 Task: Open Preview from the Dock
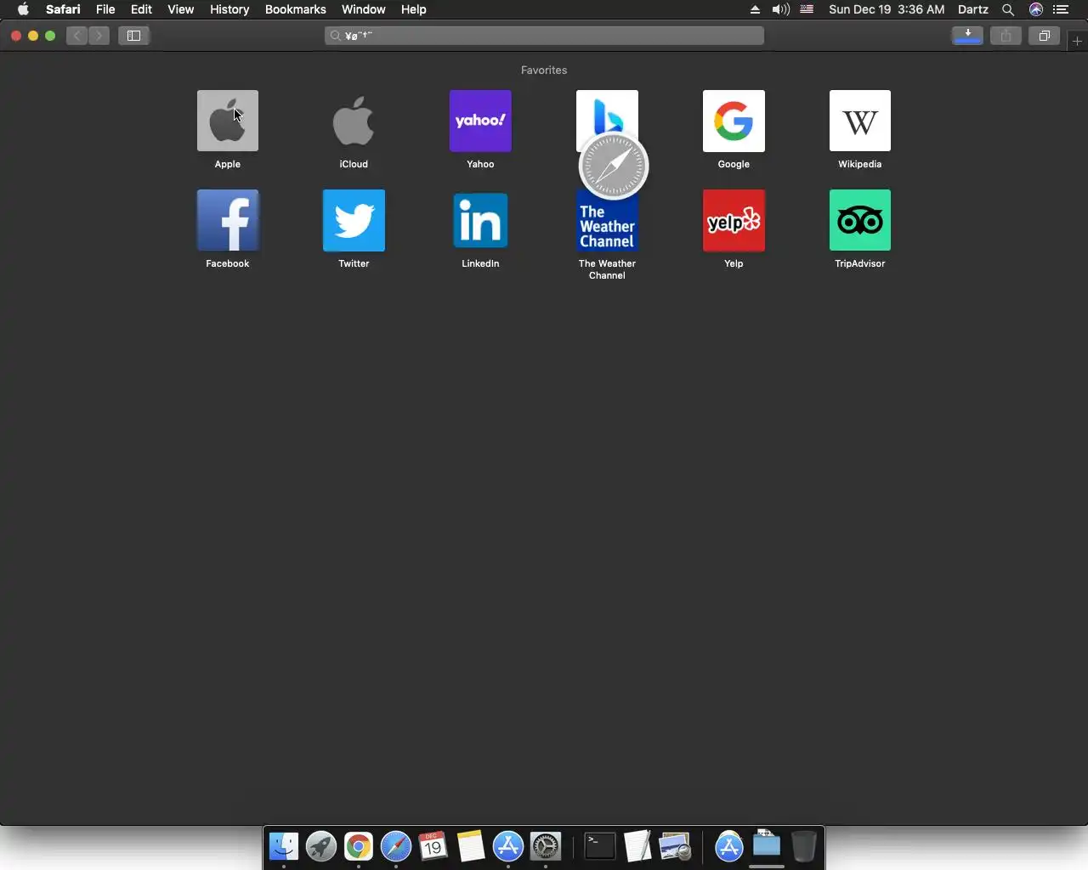(675, 846)
